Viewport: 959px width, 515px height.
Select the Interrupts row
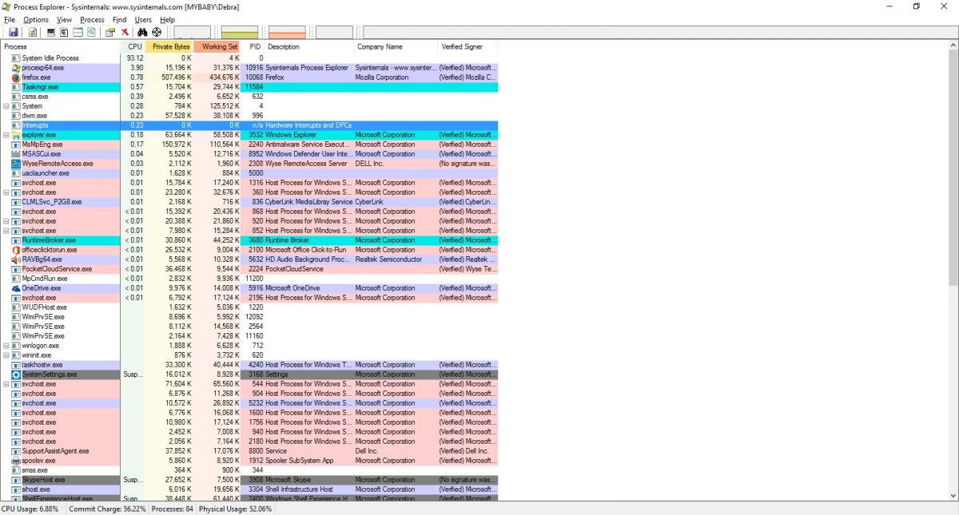(x=249, y=125)
